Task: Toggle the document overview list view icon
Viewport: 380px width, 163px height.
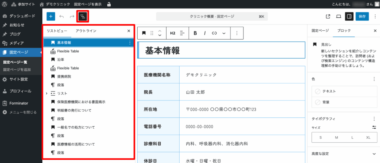Action: (83, 16)
